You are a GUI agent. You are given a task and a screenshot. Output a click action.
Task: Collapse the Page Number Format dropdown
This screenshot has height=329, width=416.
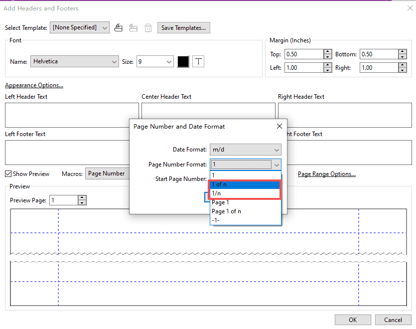[277, 164]
